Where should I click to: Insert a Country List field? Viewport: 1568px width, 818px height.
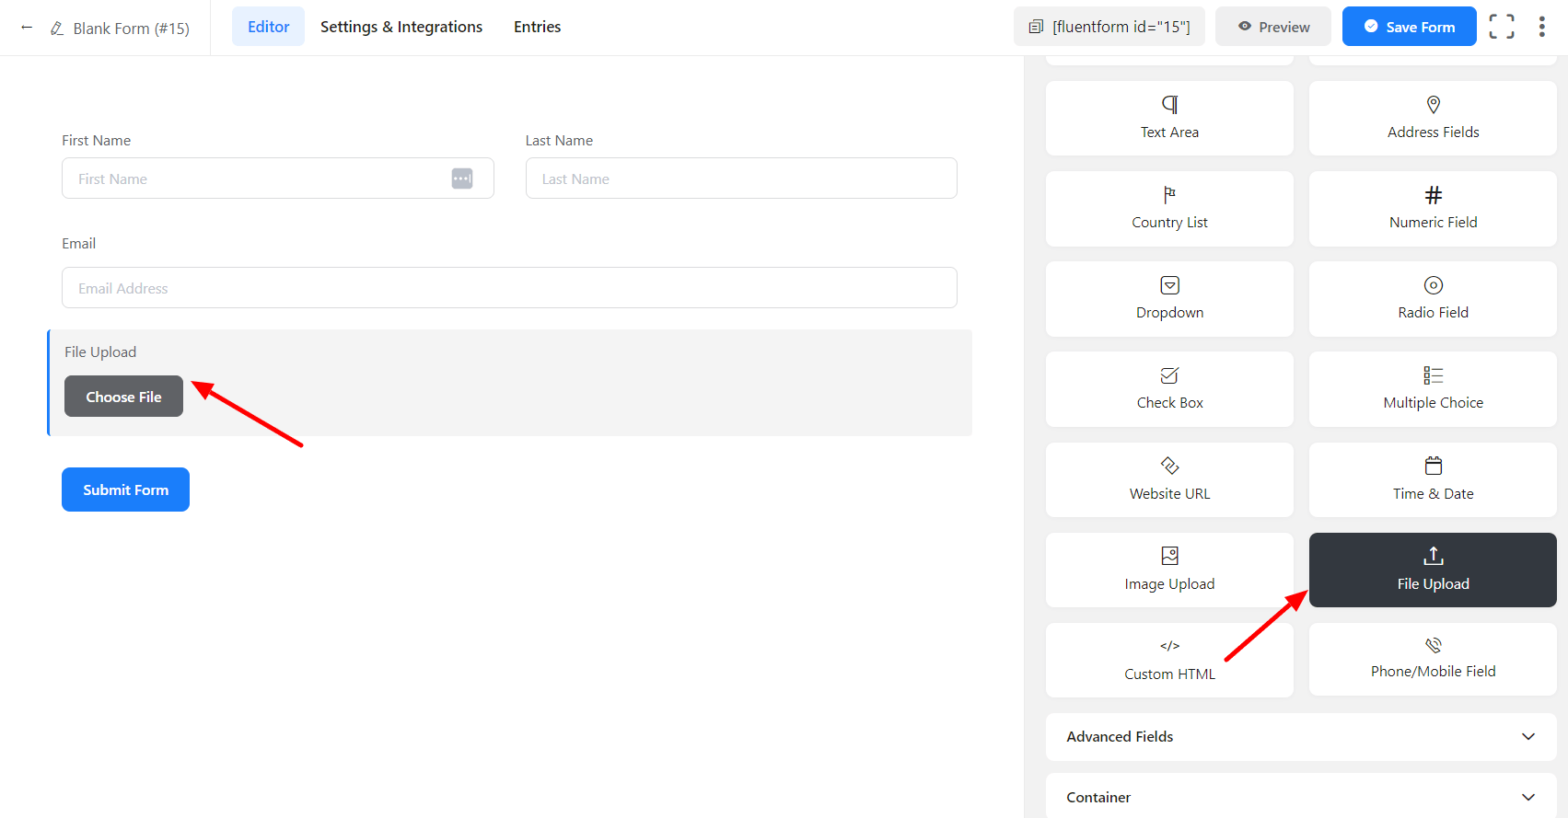coord(1169,208)
